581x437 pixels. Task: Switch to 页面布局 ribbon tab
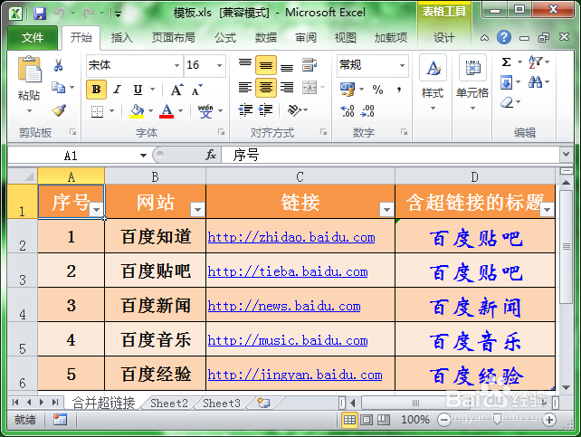point(174,37)
